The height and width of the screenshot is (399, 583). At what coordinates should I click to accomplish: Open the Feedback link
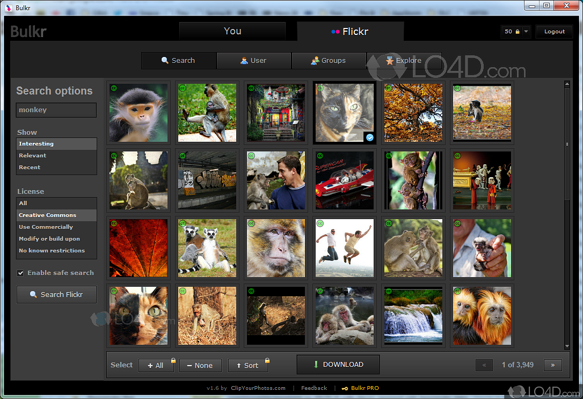pyautogui.click(x=314, y=388)
